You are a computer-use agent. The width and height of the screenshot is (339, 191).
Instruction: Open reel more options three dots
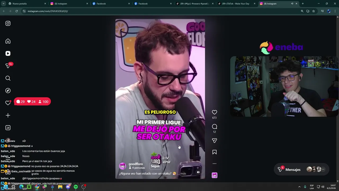[215, 163]
